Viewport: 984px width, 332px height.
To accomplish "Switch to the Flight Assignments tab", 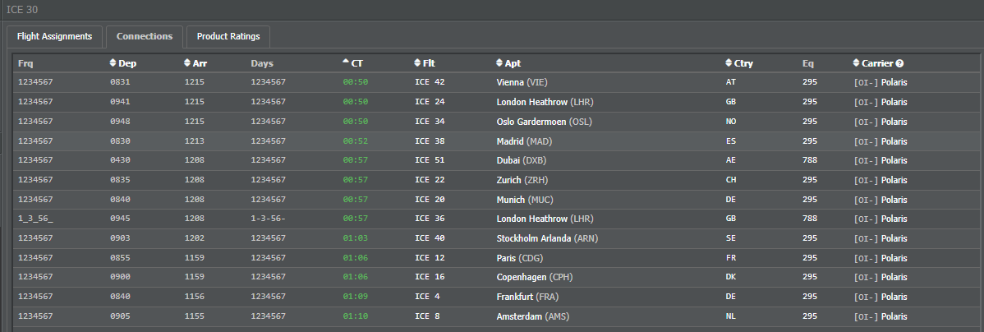I will [54, 36].
